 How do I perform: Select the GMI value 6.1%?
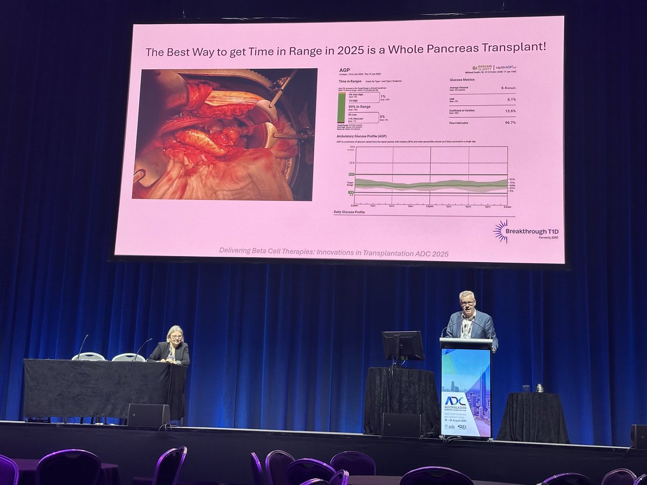[x=511, y=99]
